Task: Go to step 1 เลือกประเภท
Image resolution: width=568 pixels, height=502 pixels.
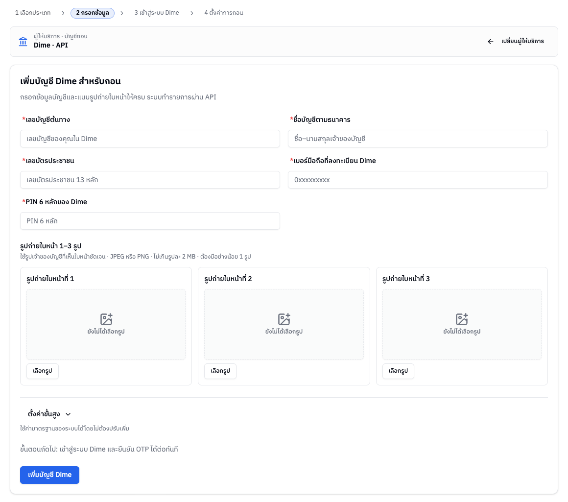Action: tap(33, 13)
